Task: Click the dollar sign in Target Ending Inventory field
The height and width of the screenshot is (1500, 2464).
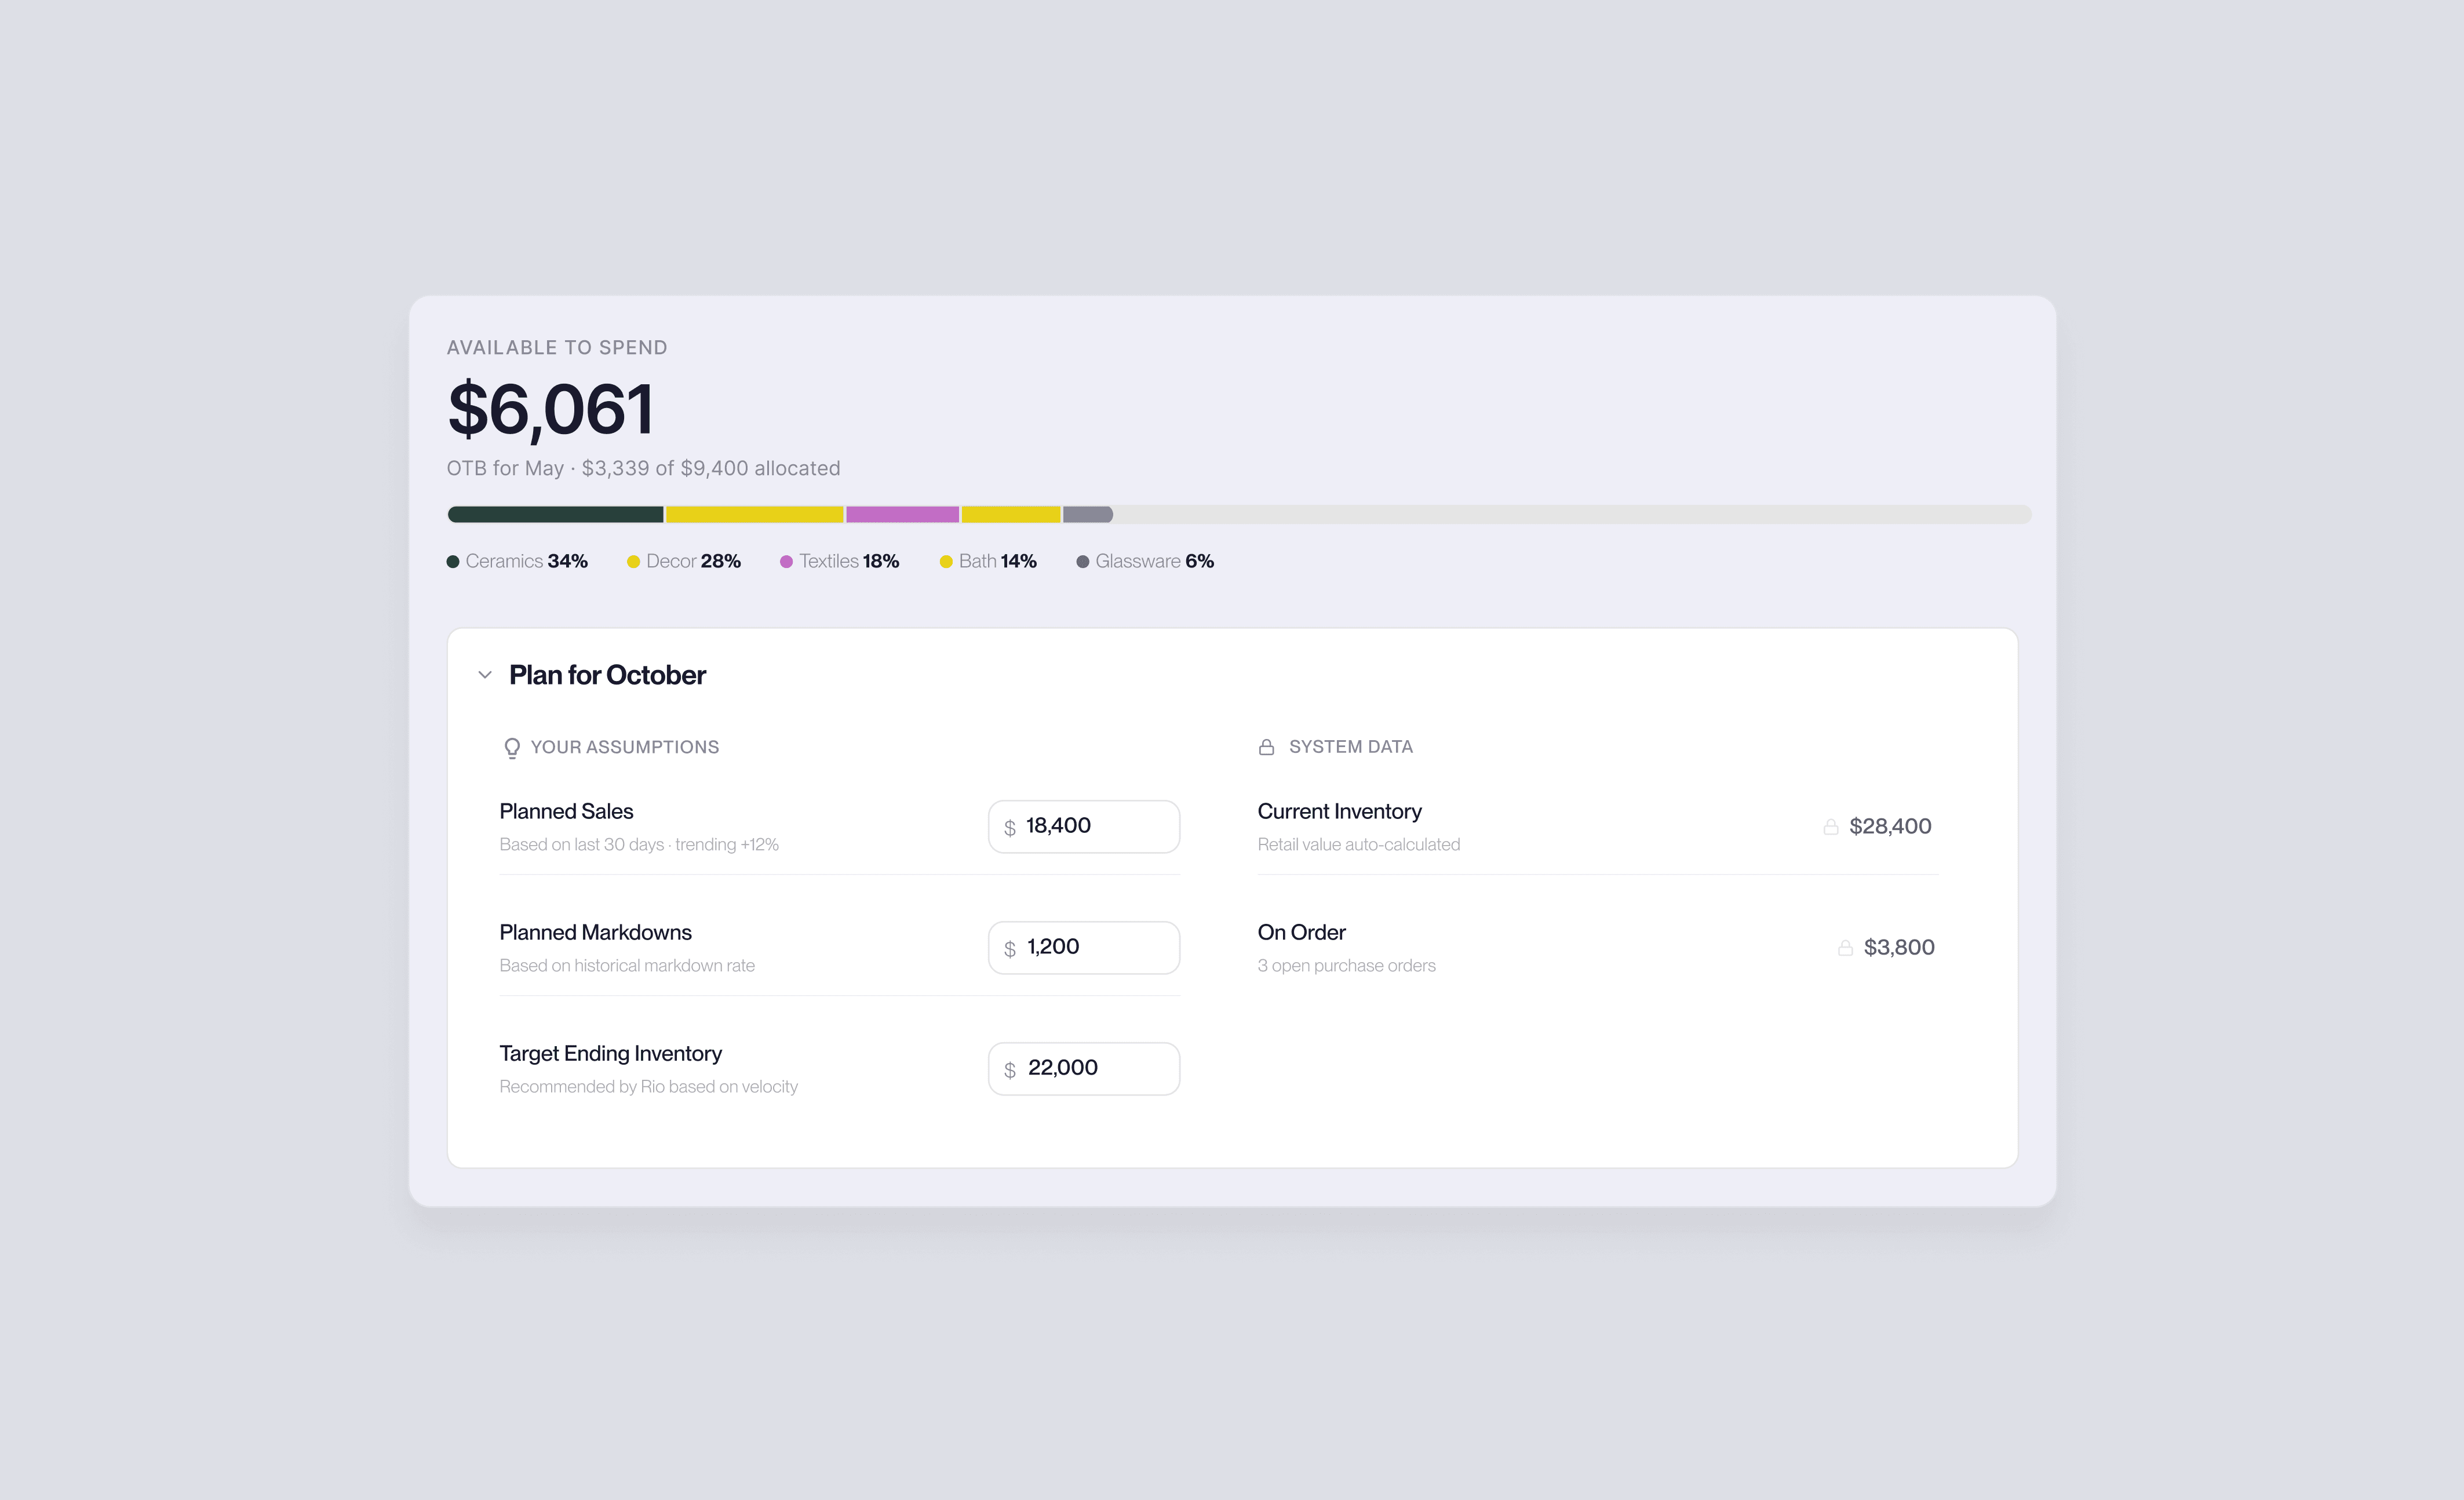Action: coord(1010,1070)
